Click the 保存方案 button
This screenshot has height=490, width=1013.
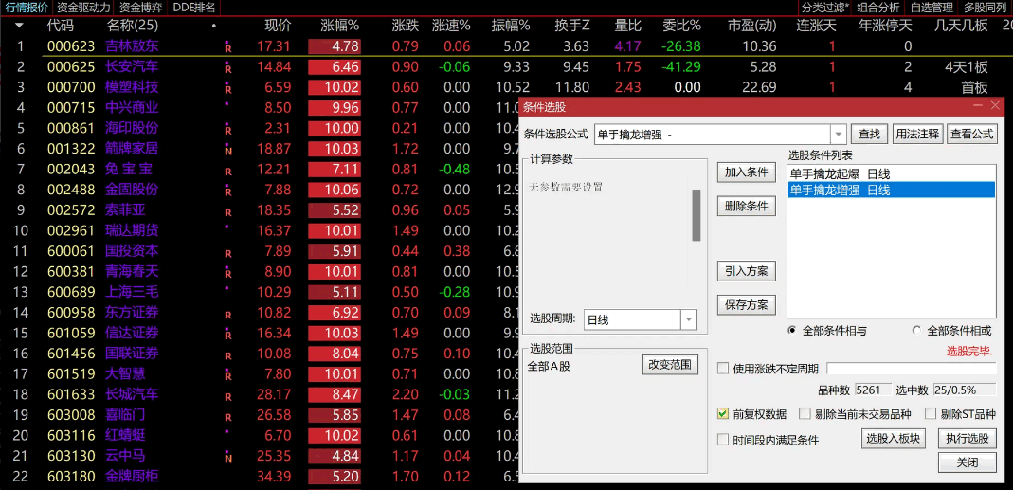746,304
